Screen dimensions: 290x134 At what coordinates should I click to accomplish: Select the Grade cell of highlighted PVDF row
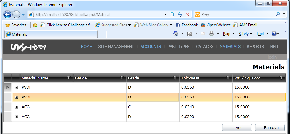coord(153,97)
